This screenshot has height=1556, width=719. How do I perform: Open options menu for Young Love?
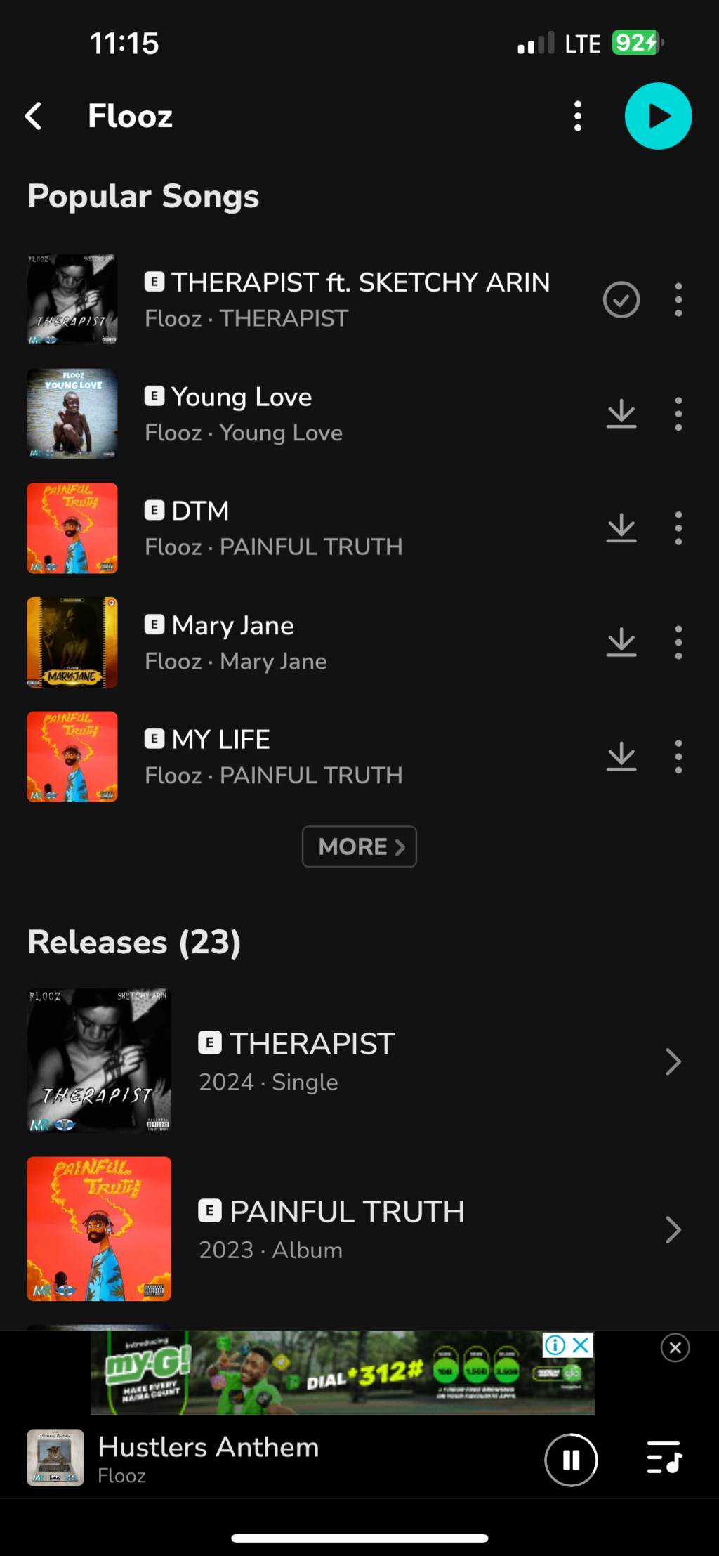678,414
